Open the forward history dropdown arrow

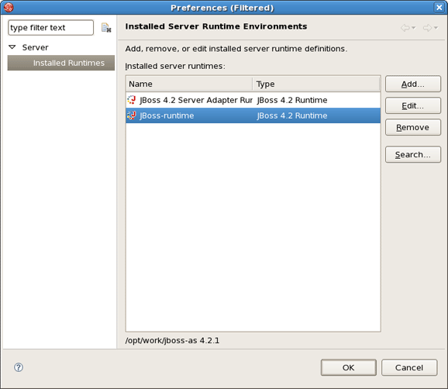click(436, 28)
